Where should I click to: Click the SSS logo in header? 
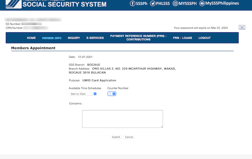point(13,4)
